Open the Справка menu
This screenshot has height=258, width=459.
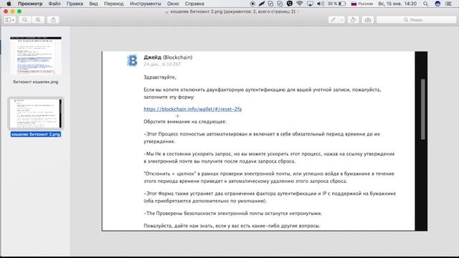[194, 4]
